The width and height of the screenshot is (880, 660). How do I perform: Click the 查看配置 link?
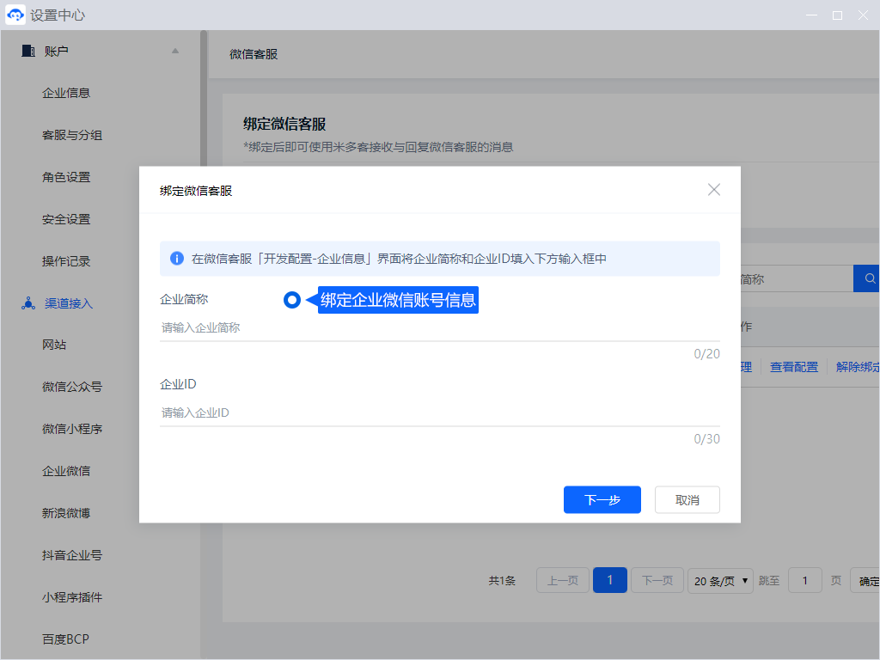pos(793,367)
